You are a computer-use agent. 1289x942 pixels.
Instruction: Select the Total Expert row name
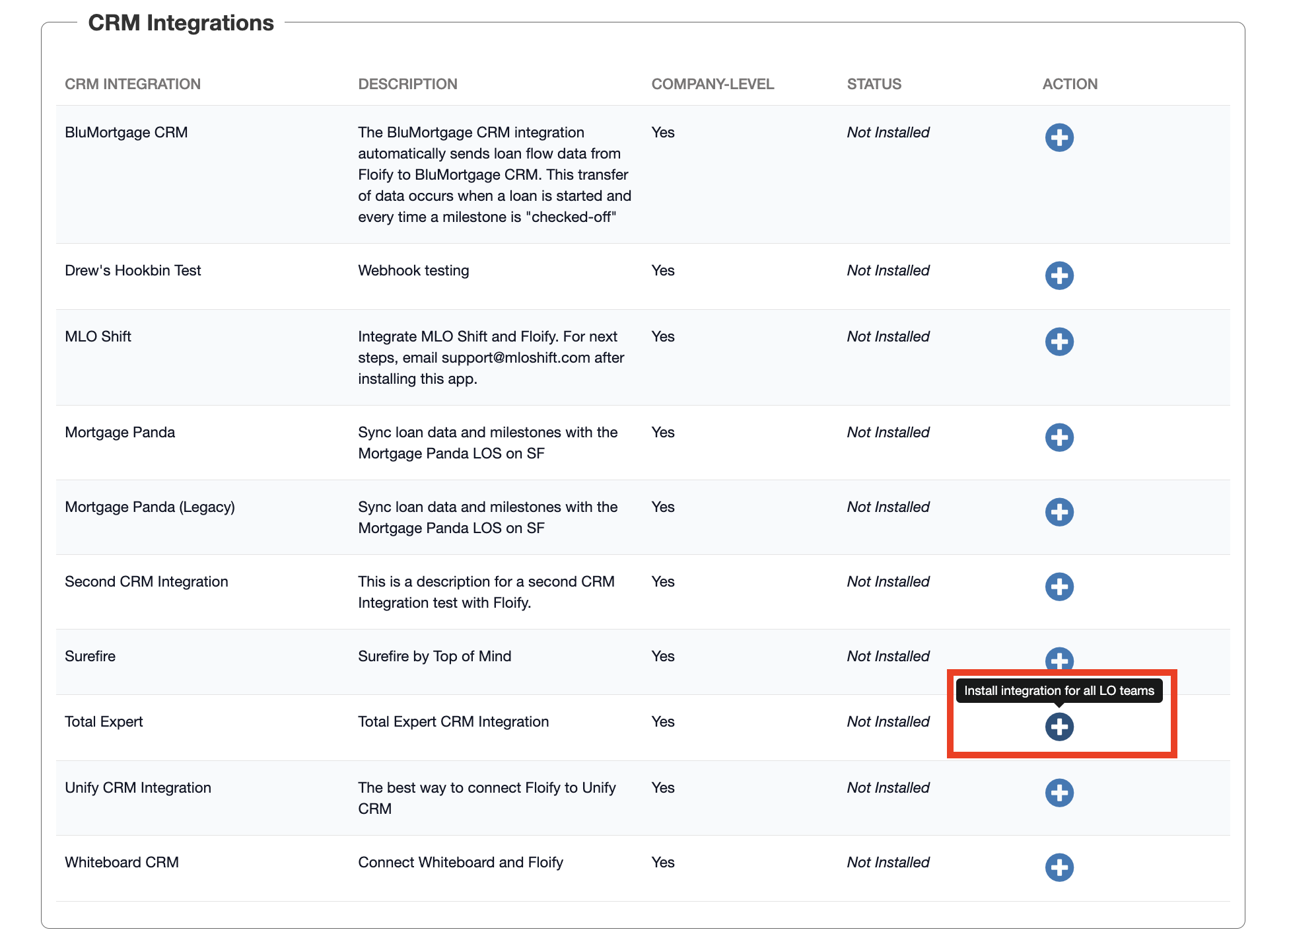[104, 721]
